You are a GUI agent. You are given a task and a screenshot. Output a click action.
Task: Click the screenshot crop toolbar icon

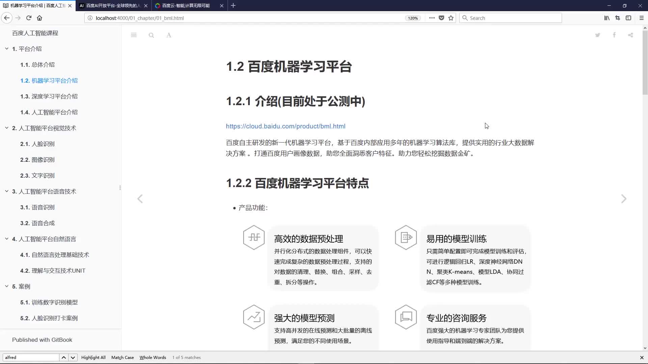[618, 18]
